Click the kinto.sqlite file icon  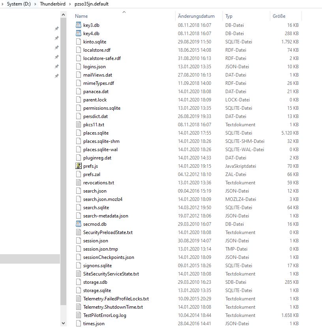(79, 41)
